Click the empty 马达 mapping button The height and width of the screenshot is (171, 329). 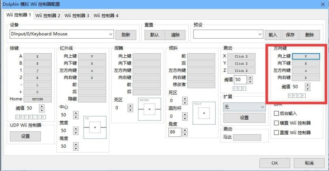click(247, 137)
